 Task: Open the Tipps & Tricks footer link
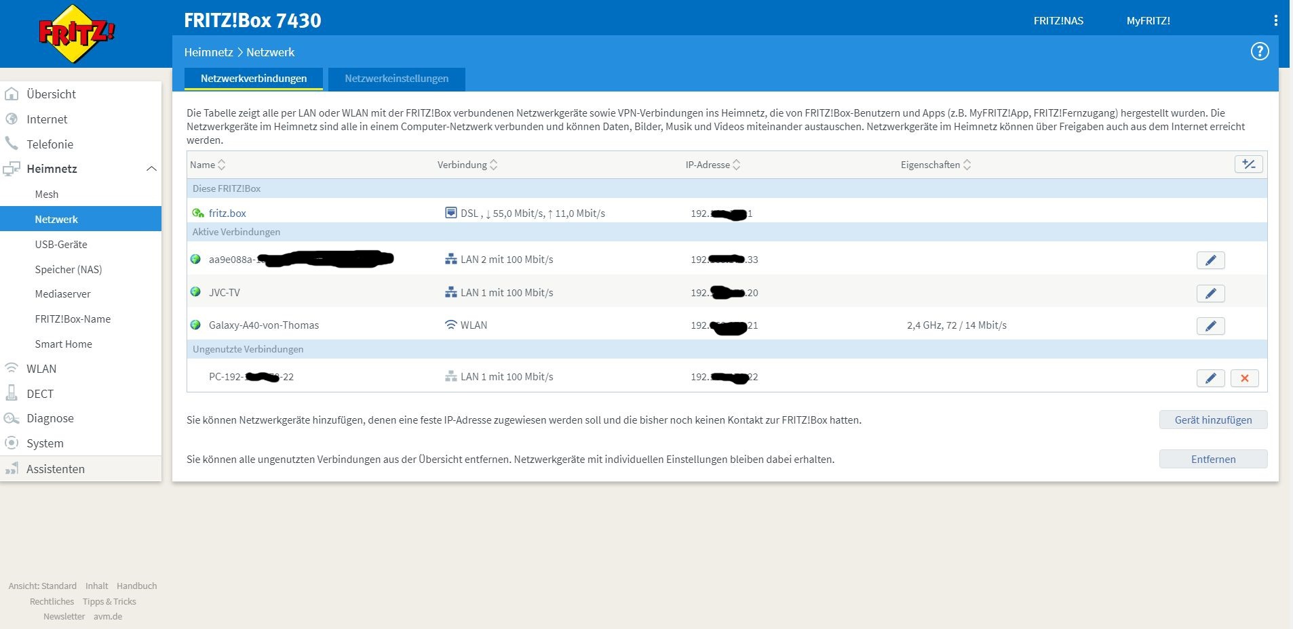point(109,601)
